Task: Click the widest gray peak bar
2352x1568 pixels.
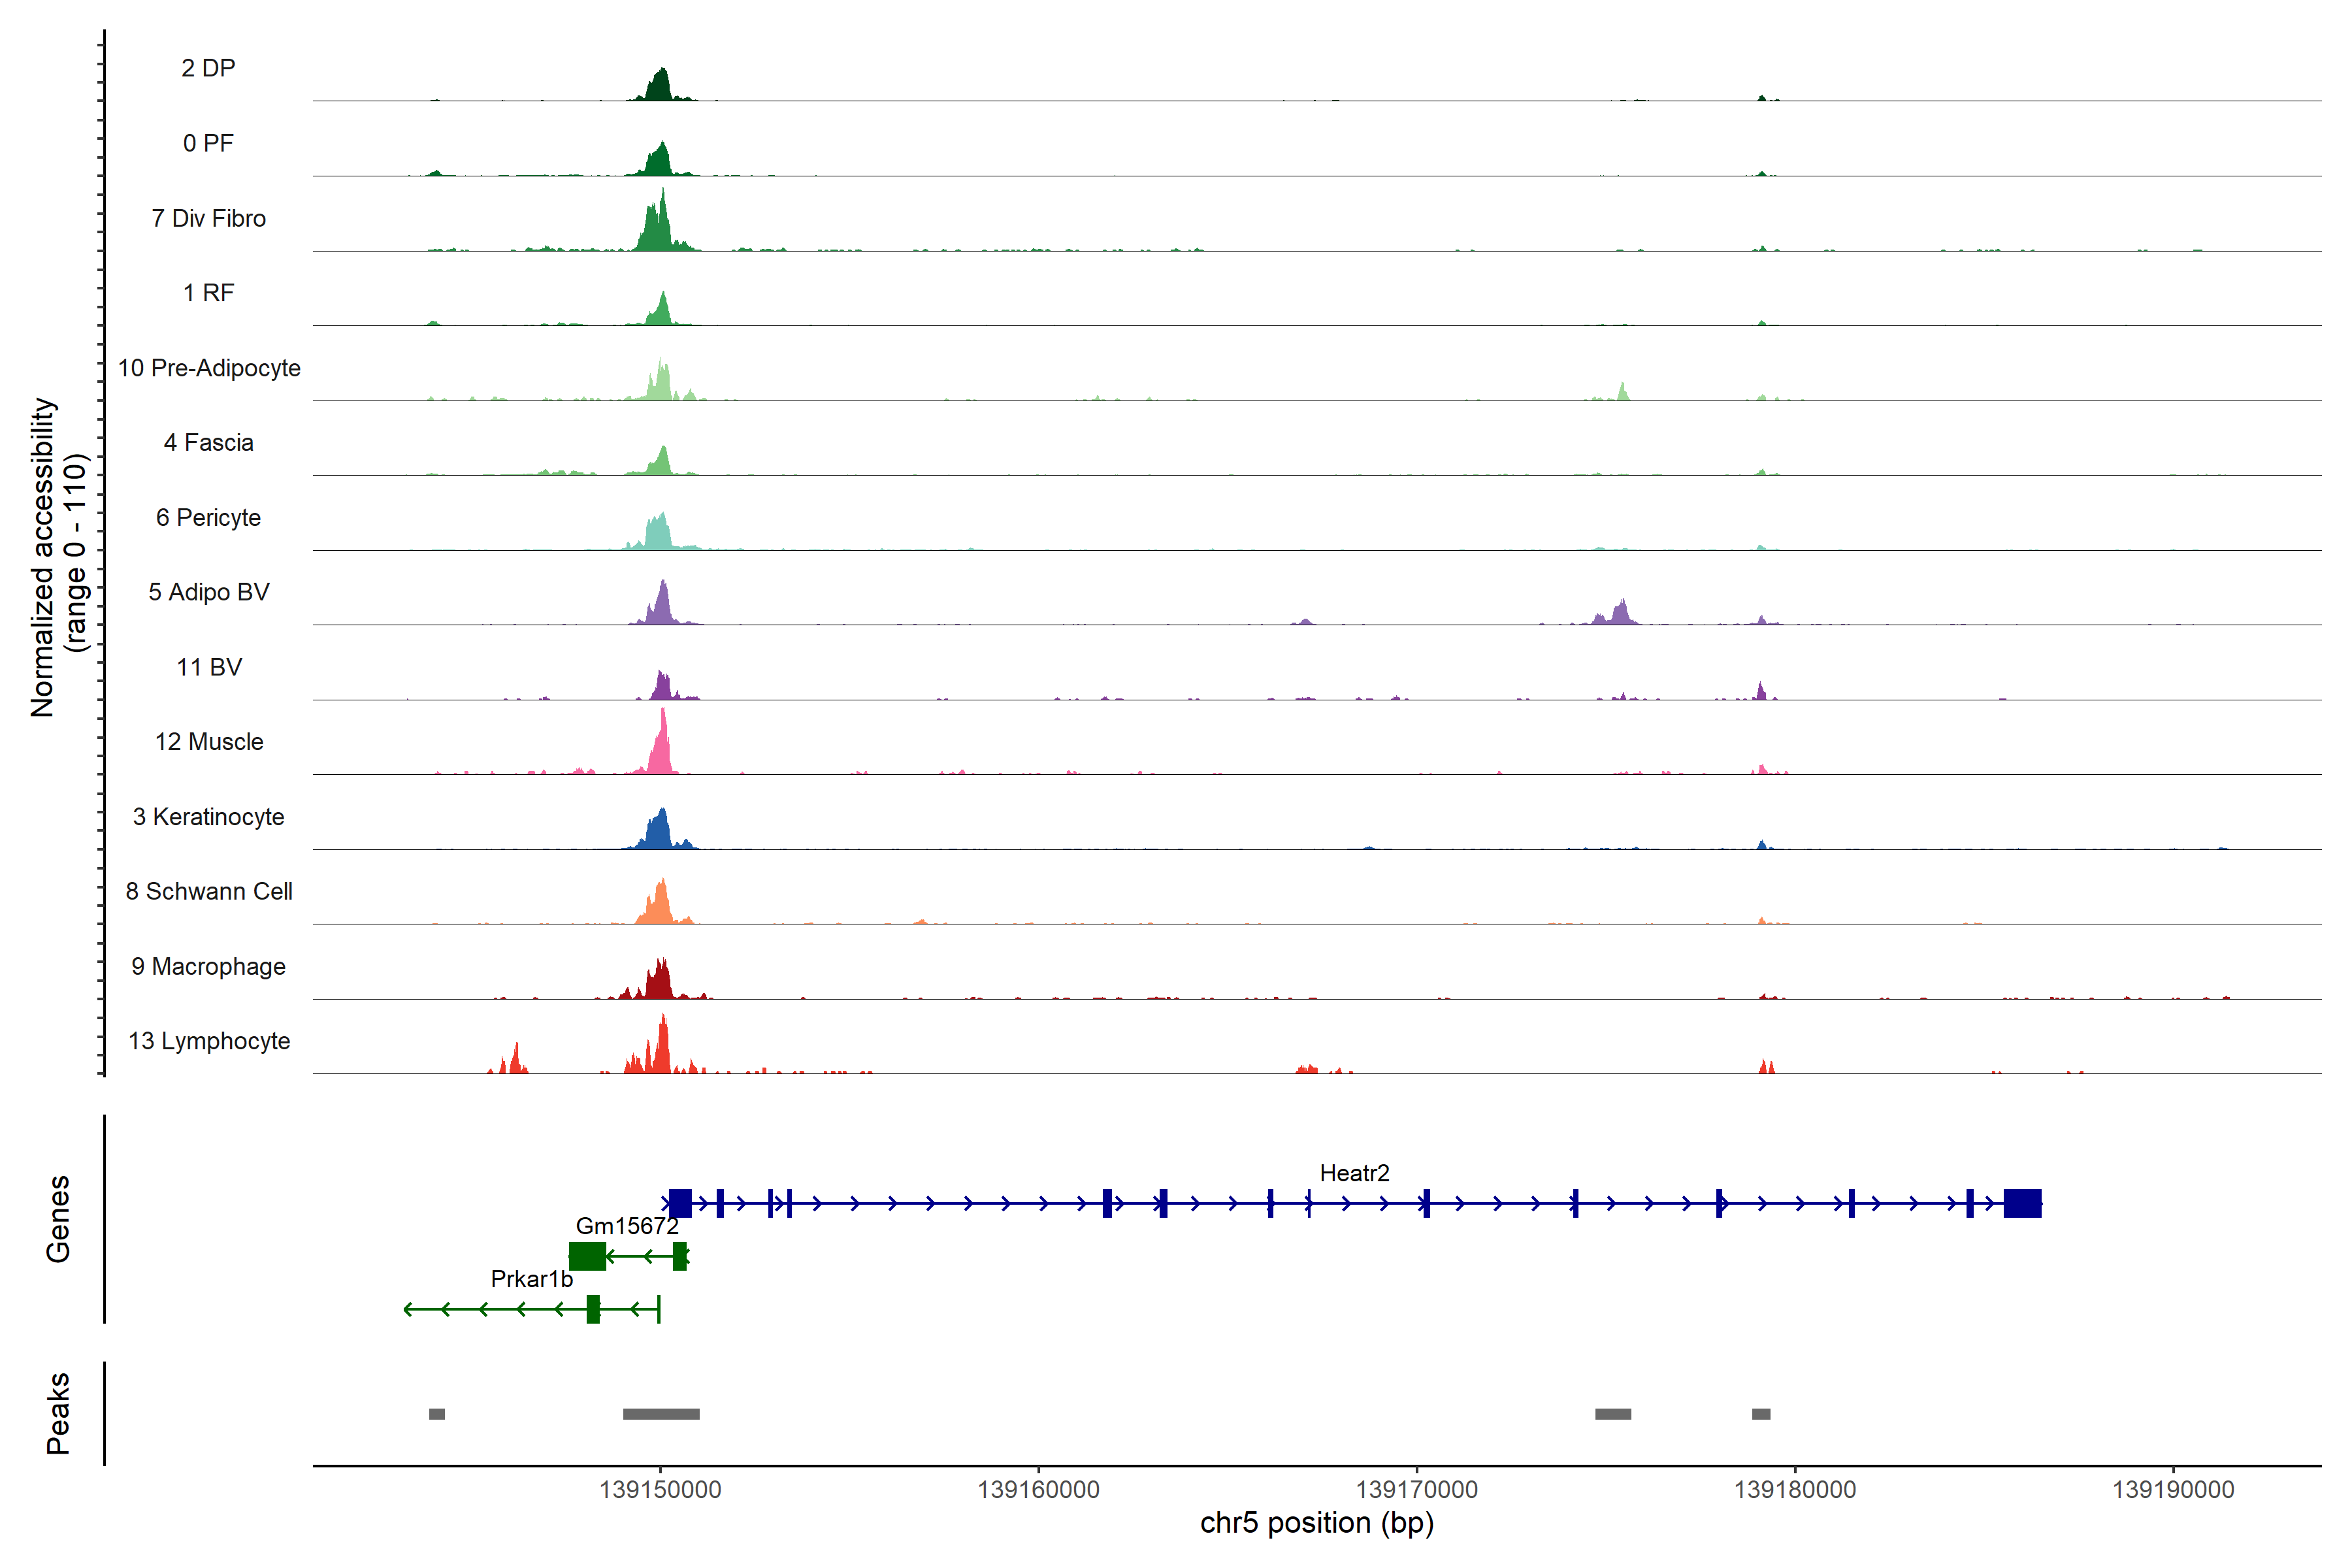Action: pos(661,1414)
